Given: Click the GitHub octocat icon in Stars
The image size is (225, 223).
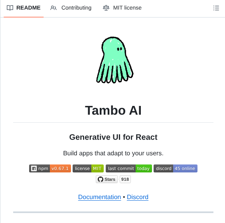Looking at the screenshot, I should click(x=101, y=179).
